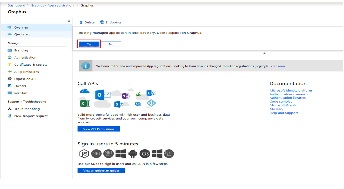The image size is (344, 189).
Task: Collapse the sidebar with double chevron
Action: point(69,21)
